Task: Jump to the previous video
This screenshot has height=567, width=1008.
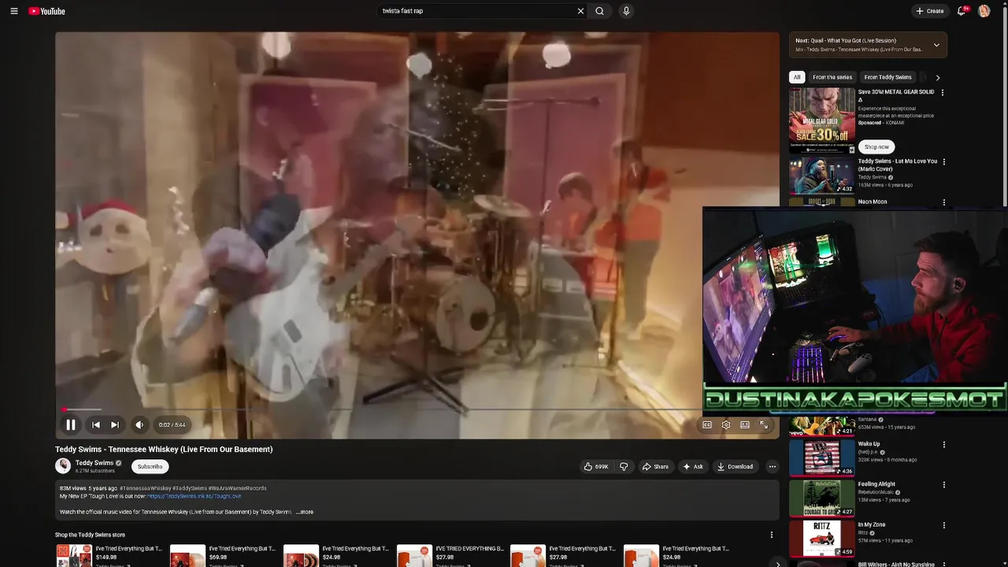Action: pyautogui.click(x=96, y=424)
